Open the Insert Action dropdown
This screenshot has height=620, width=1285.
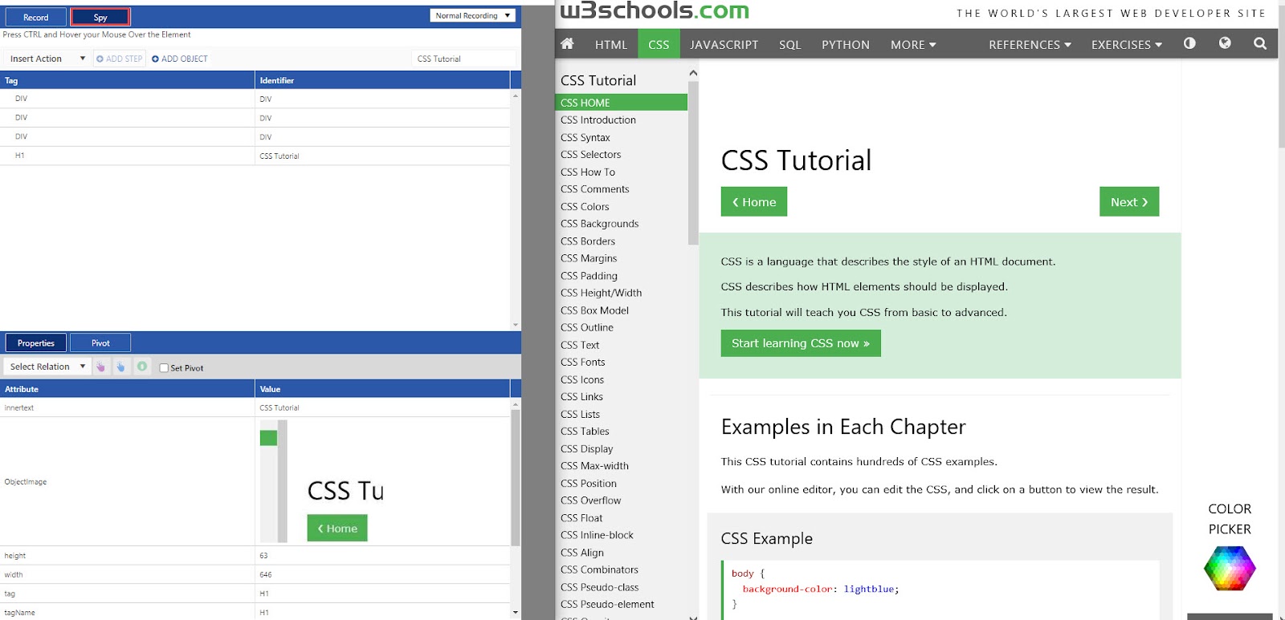click(x=47, y=59)
